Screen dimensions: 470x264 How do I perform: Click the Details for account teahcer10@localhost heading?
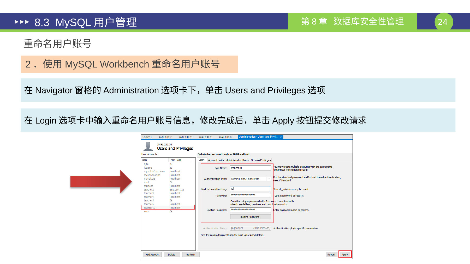(x=224, y=154)
